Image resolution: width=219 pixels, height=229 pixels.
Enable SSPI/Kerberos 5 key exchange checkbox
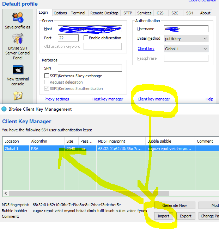pyautogui.click(x=47, y=76)
